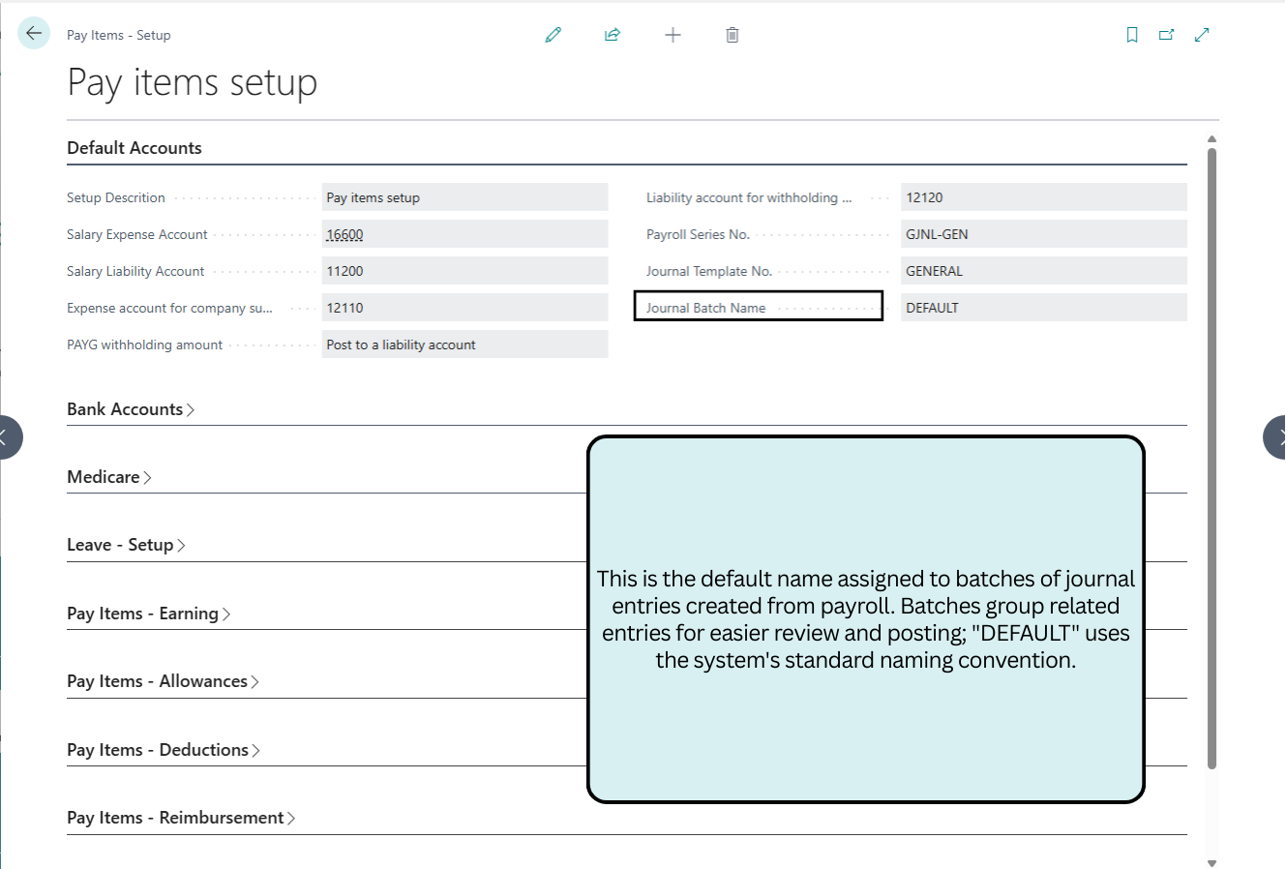Click the share icon in toolbar

(x=613, y=35)
